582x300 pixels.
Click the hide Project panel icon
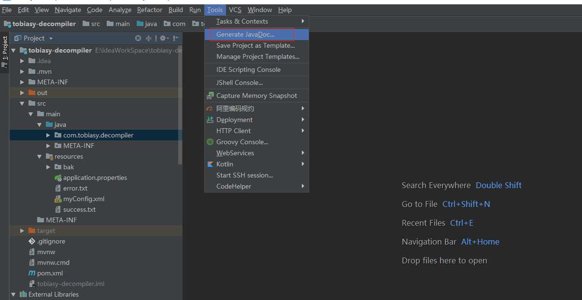[x=176, y=38]
